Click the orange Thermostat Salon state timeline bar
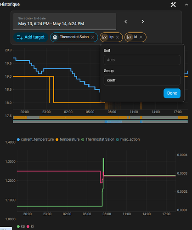Screen dimensions: 192x230 tap(100, 117)
